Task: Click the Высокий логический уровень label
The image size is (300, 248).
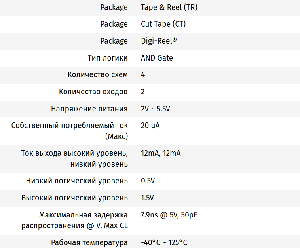Action: tap(74, 198)
